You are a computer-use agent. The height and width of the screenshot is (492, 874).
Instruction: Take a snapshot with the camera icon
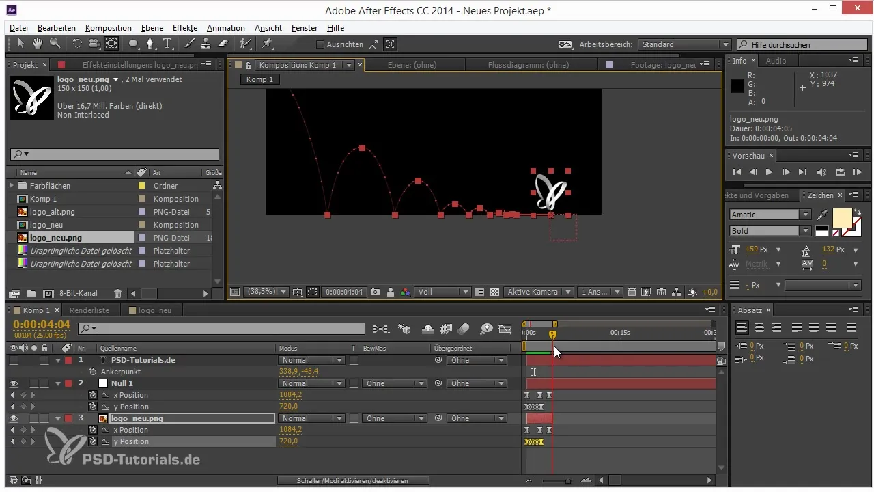tap(375, 292)
